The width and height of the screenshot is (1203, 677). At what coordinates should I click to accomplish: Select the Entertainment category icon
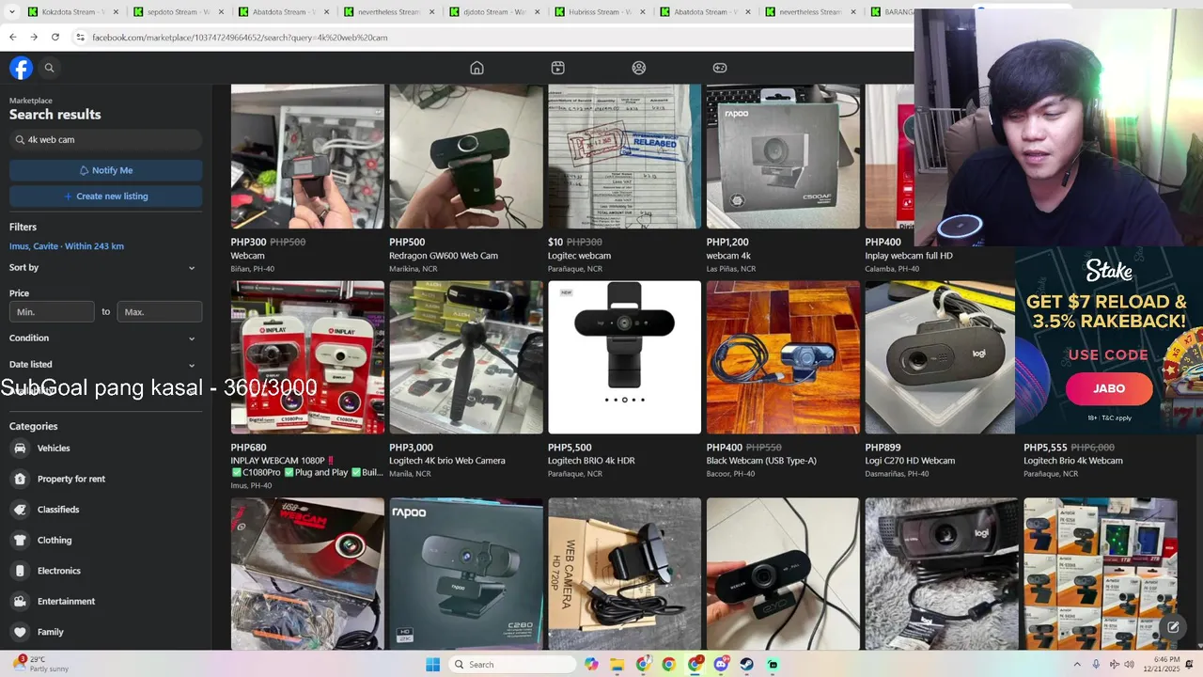20,601
